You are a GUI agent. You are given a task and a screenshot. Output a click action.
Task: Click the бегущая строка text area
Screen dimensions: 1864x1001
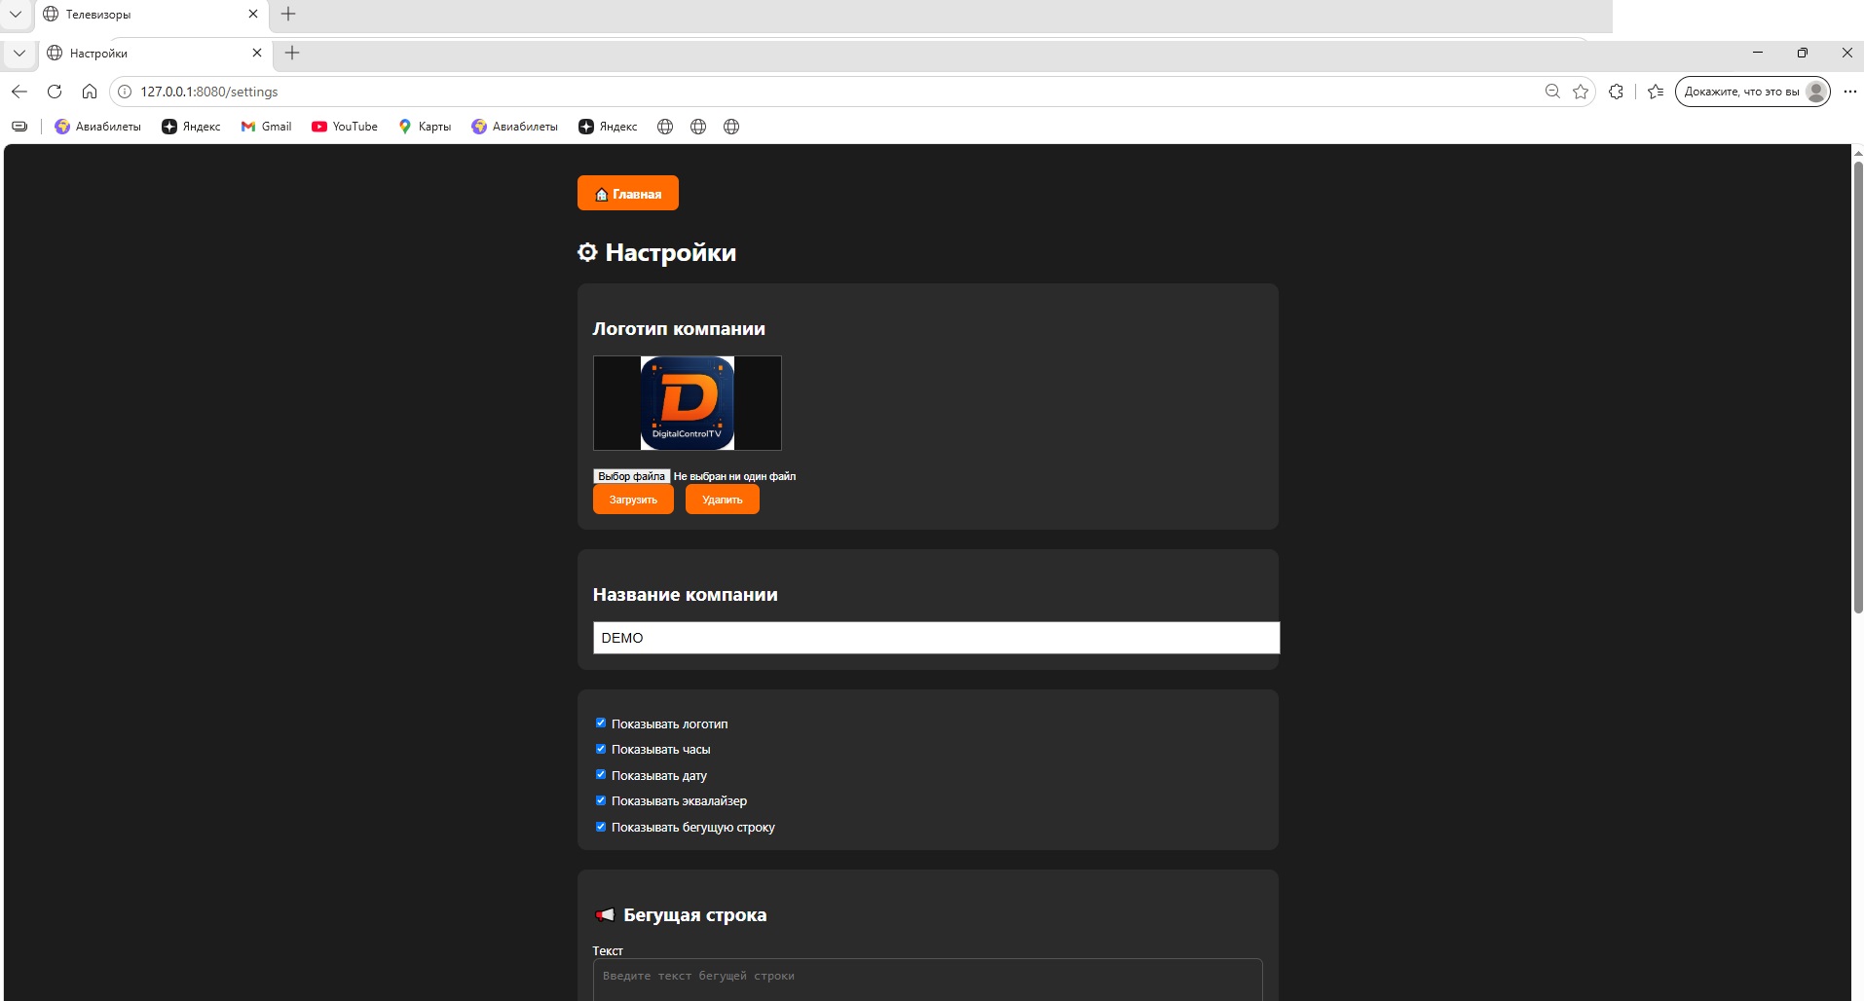(927, 980)
